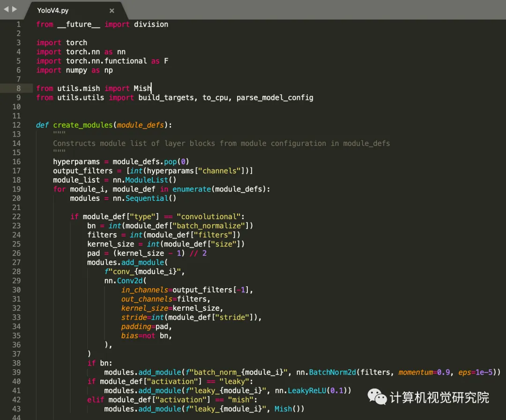The image size is (506, 420).
Task: Click 'build_targets' on line 9
Action: [166, 98]
